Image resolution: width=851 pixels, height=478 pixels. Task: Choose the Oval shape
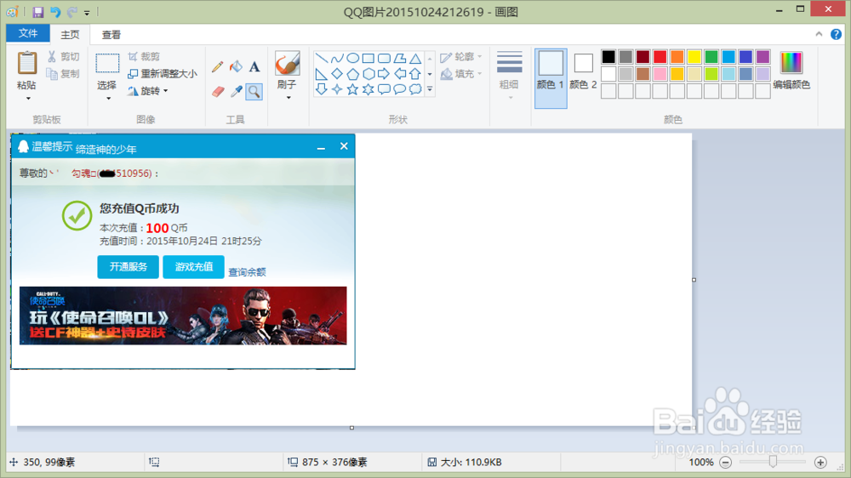pyautogui.click(x=353, y=58)
